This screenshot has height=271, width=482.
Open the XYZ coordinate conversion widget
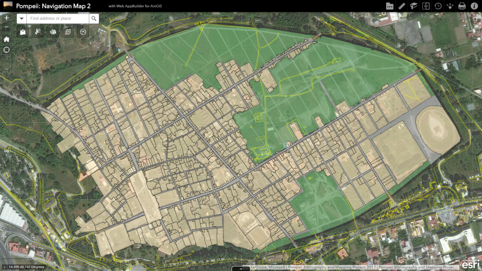pos(68,32)
